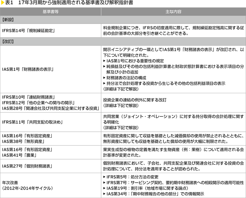The height and width of the screenshot is (198, 246).
Task: Click the bullet arrow before IAS第1号における重要性の規定
Action: tap(104, 61)
